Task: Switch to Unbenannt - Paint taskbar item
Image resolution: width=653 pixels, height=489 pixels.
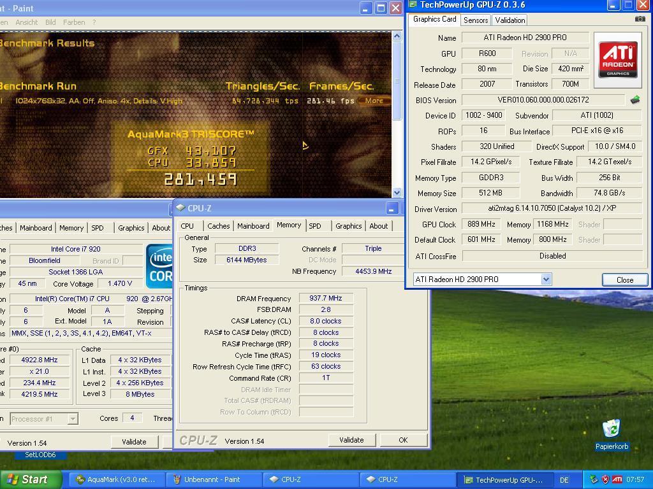Action: [x=213, y=479]
